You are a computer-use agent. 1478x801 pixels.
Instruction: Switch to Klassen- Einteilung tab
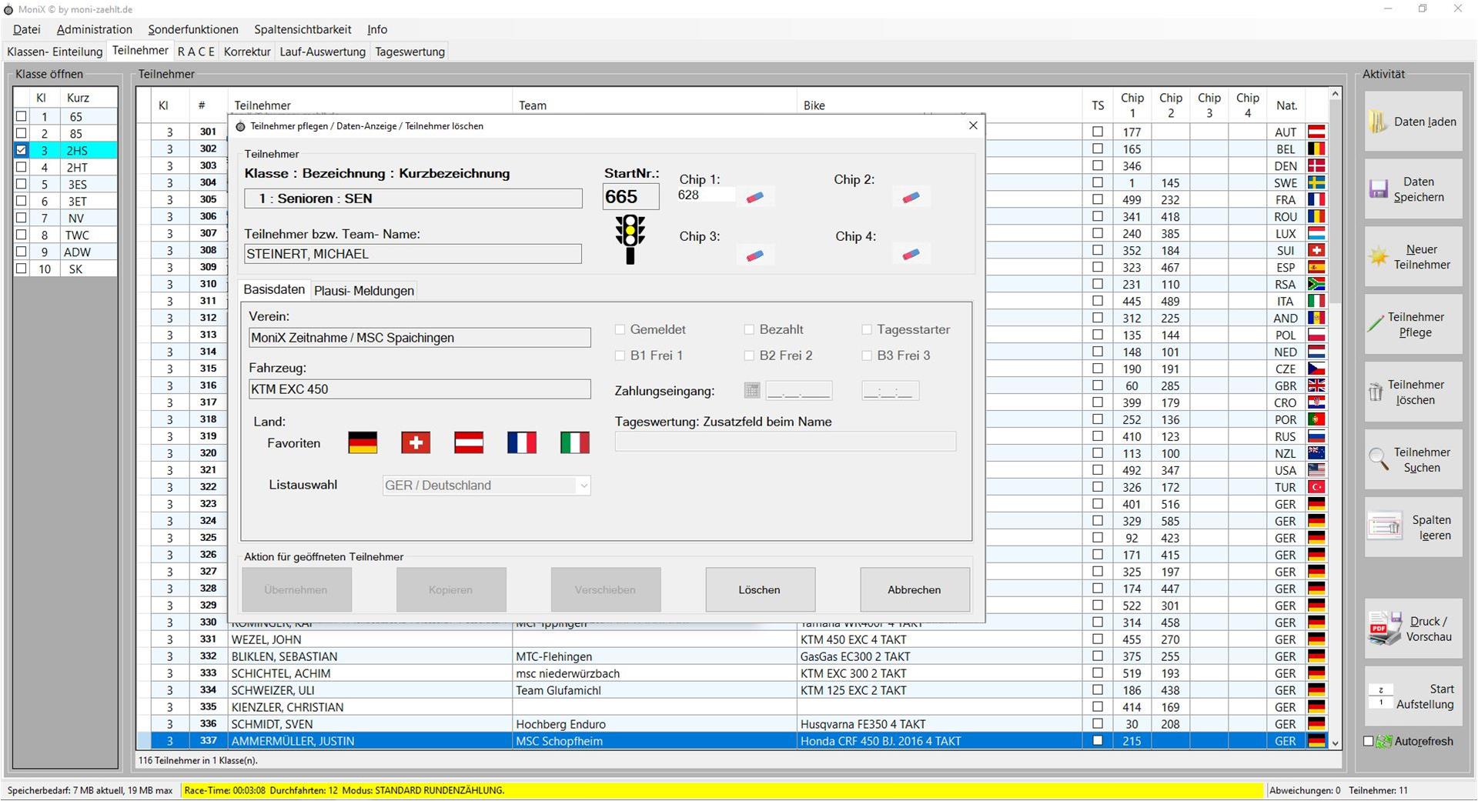pyautogui.click(x=55, y=52)
